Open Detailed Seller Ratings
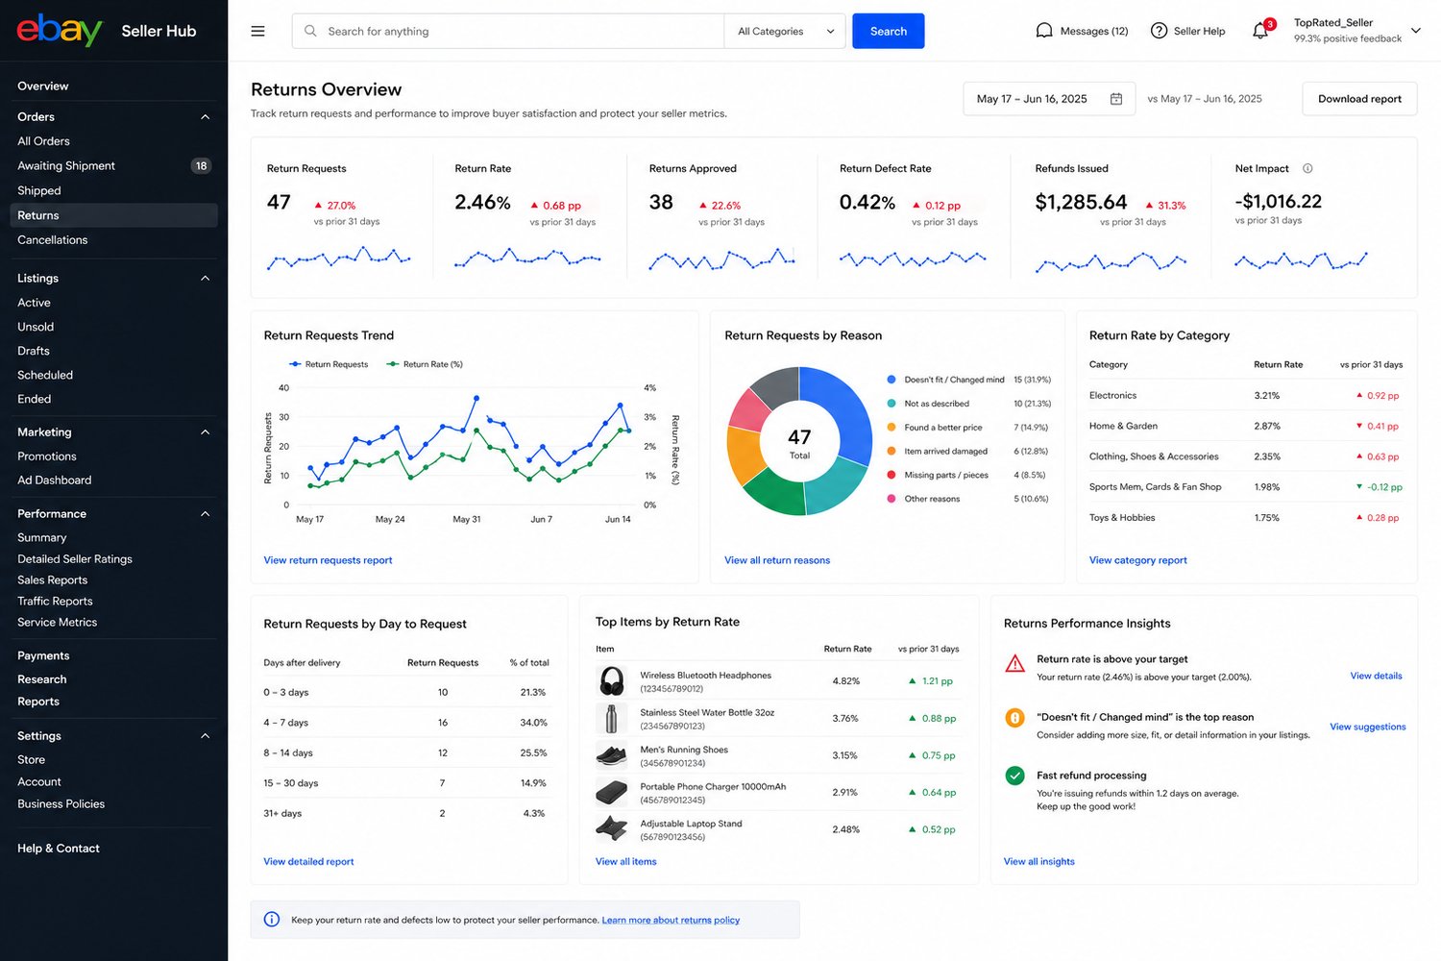Screen dimensions: 1441x961 (x=75, y=559)
